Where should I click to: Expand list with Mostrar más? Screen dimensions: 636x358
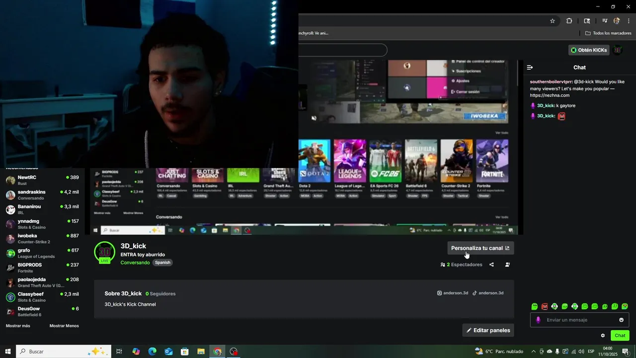click(x=18, y=326)
